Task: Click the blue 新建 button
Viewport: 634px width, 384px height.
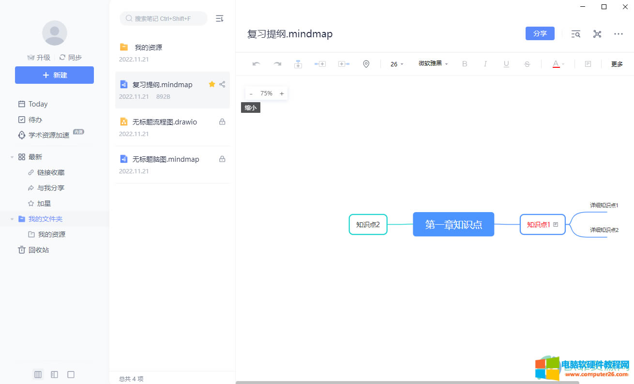Action: pyautogui.click(x=54, y=75)
